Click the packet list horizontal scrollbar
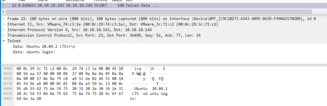The image size is (327, 106). coord(156,11)
